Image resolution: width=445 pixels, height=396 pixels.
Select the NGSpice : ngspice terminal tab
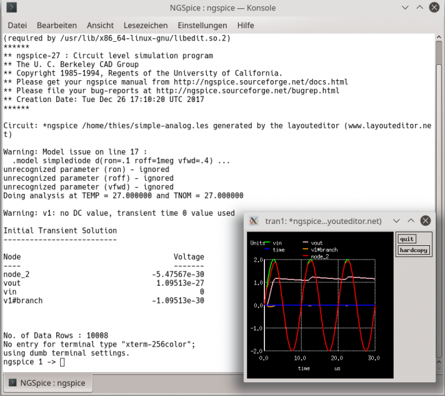(47, 383)
